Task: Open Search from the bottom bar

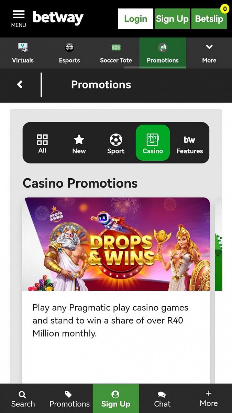Action: (23, 399)
